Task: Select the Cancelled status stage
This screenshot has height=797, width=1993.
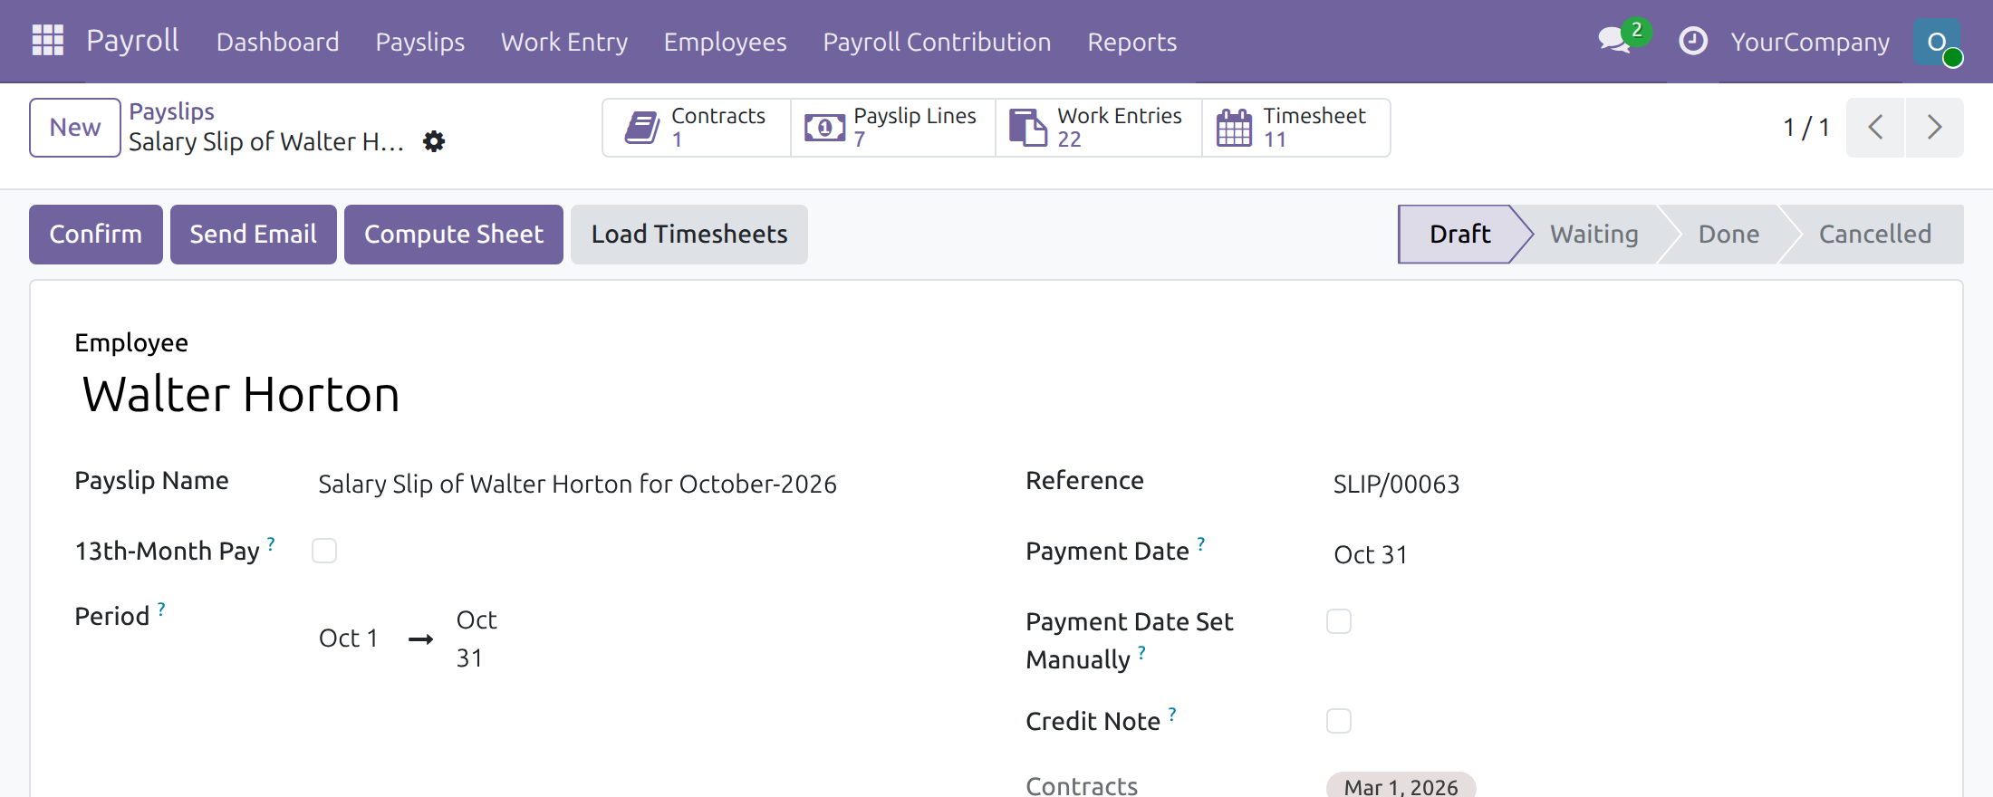Action: 1875,235
